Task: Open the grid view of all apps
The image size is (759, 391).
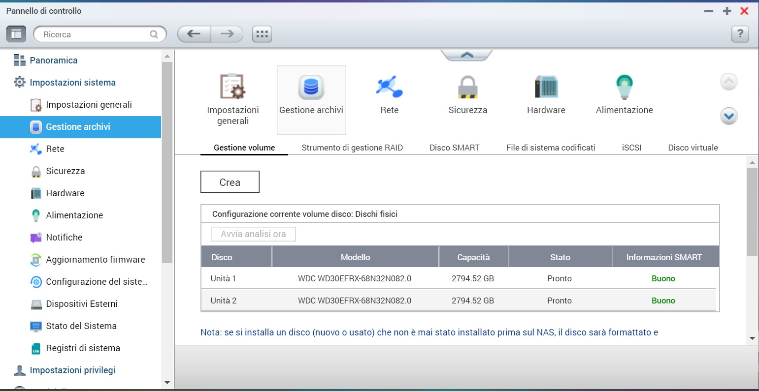Action: (x=262, y=34)
